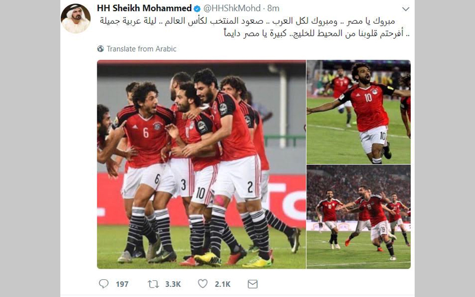Click the blue verified badge icon
The height and width of the screenshot is (297, 475).
197,8
